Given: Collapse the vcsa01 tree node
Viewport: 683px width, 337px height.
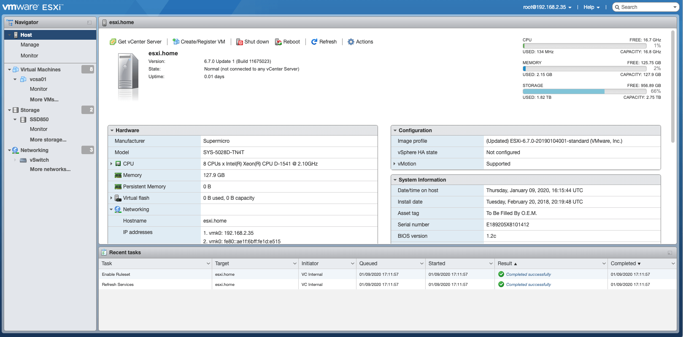Looking at the screenshot, I should point(15,79).
